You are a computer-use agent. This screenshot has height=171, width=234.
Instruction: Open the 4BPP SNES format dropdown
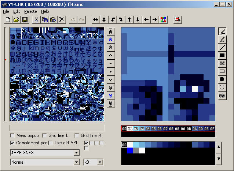[76, 153]
